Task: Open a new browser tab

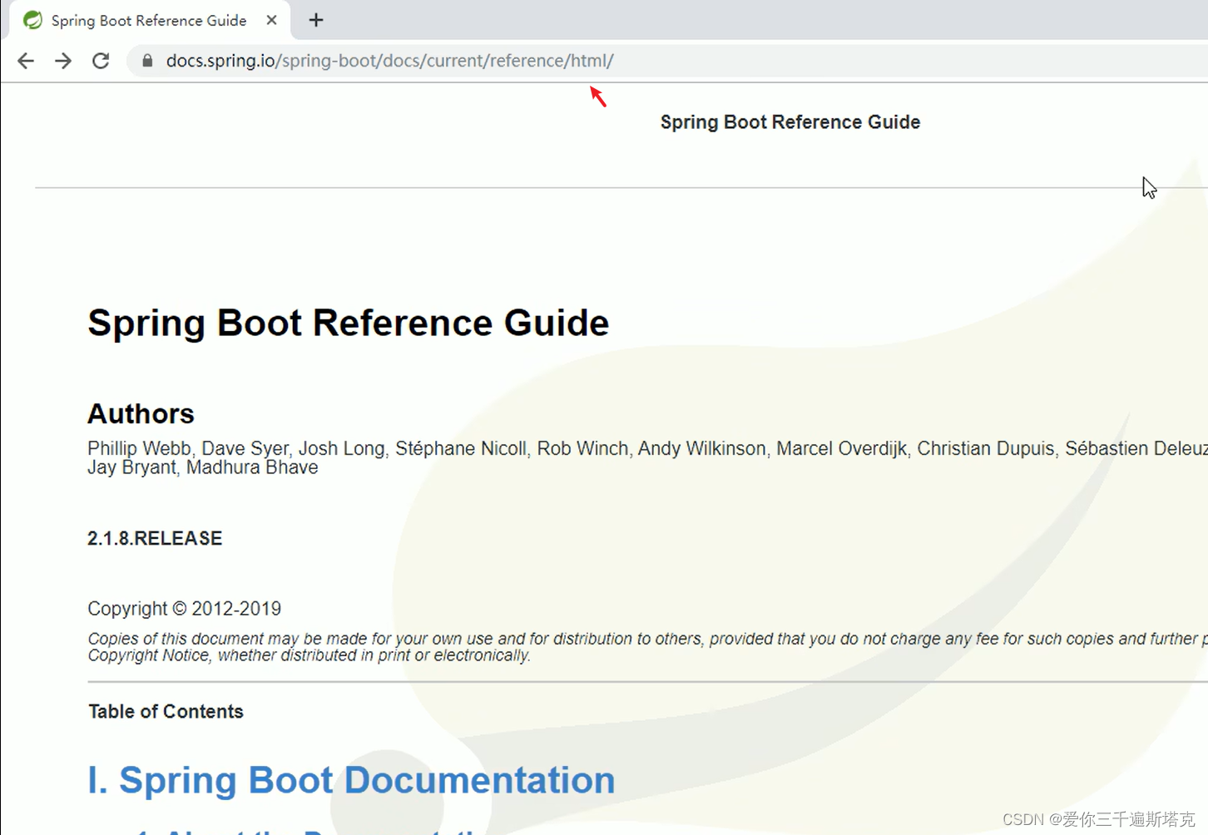Action: pos(316,20)
